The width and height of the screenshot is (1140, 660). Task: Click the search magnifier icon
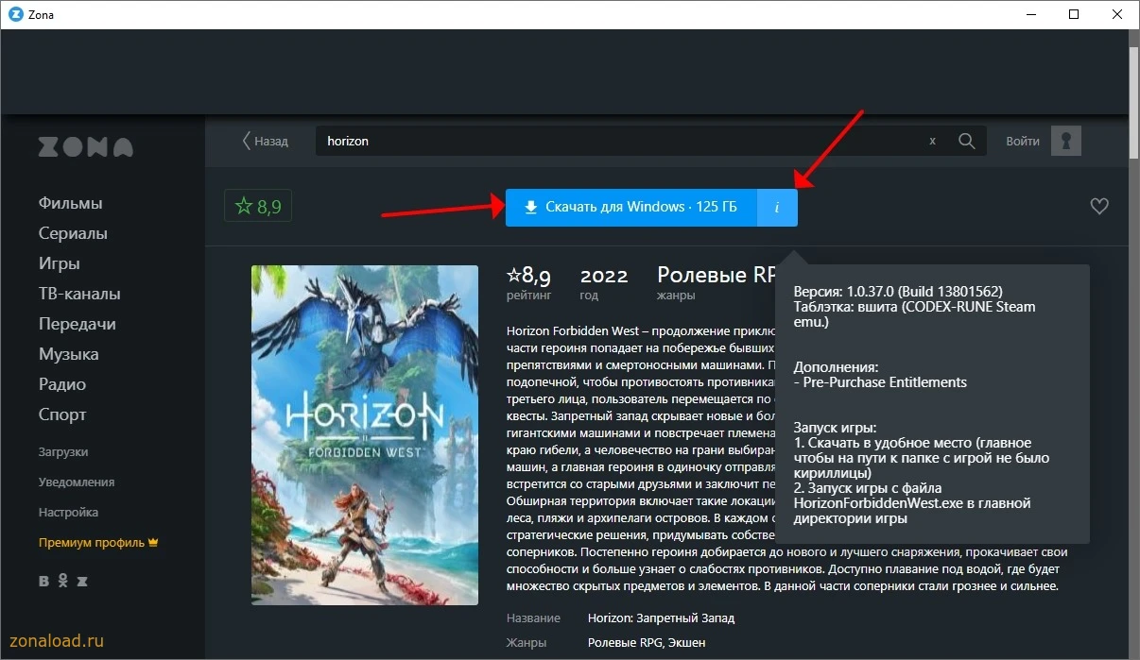point(966,141)
